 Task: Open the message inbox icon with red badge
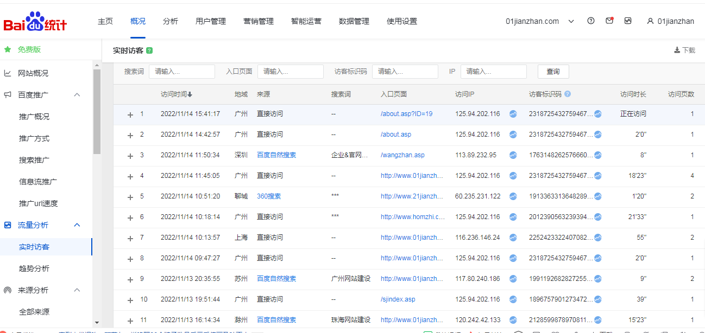pos(609,21)
